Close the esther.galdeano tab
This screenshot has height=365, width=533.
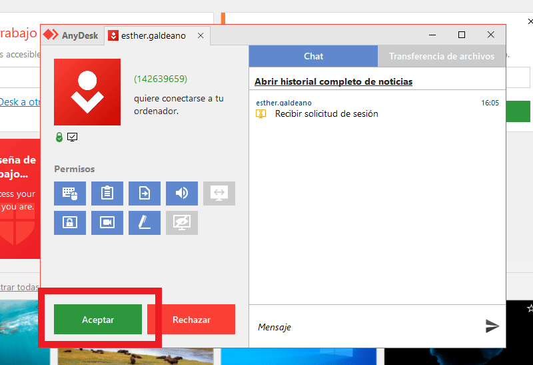[201, 36]
